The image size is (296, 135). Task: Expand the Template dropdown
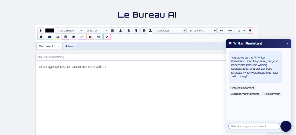point(169,30)
